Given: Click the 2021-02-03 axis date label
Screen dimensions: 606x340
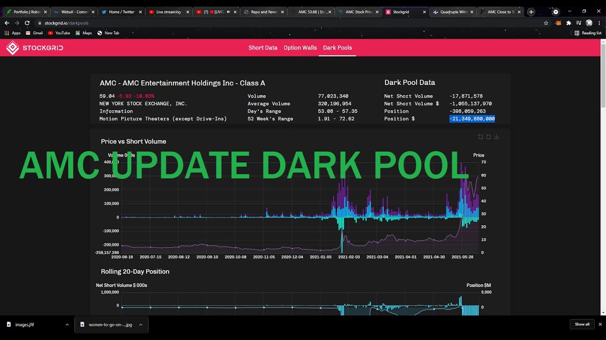Looking at the screenshot, I should coord(349,257).
